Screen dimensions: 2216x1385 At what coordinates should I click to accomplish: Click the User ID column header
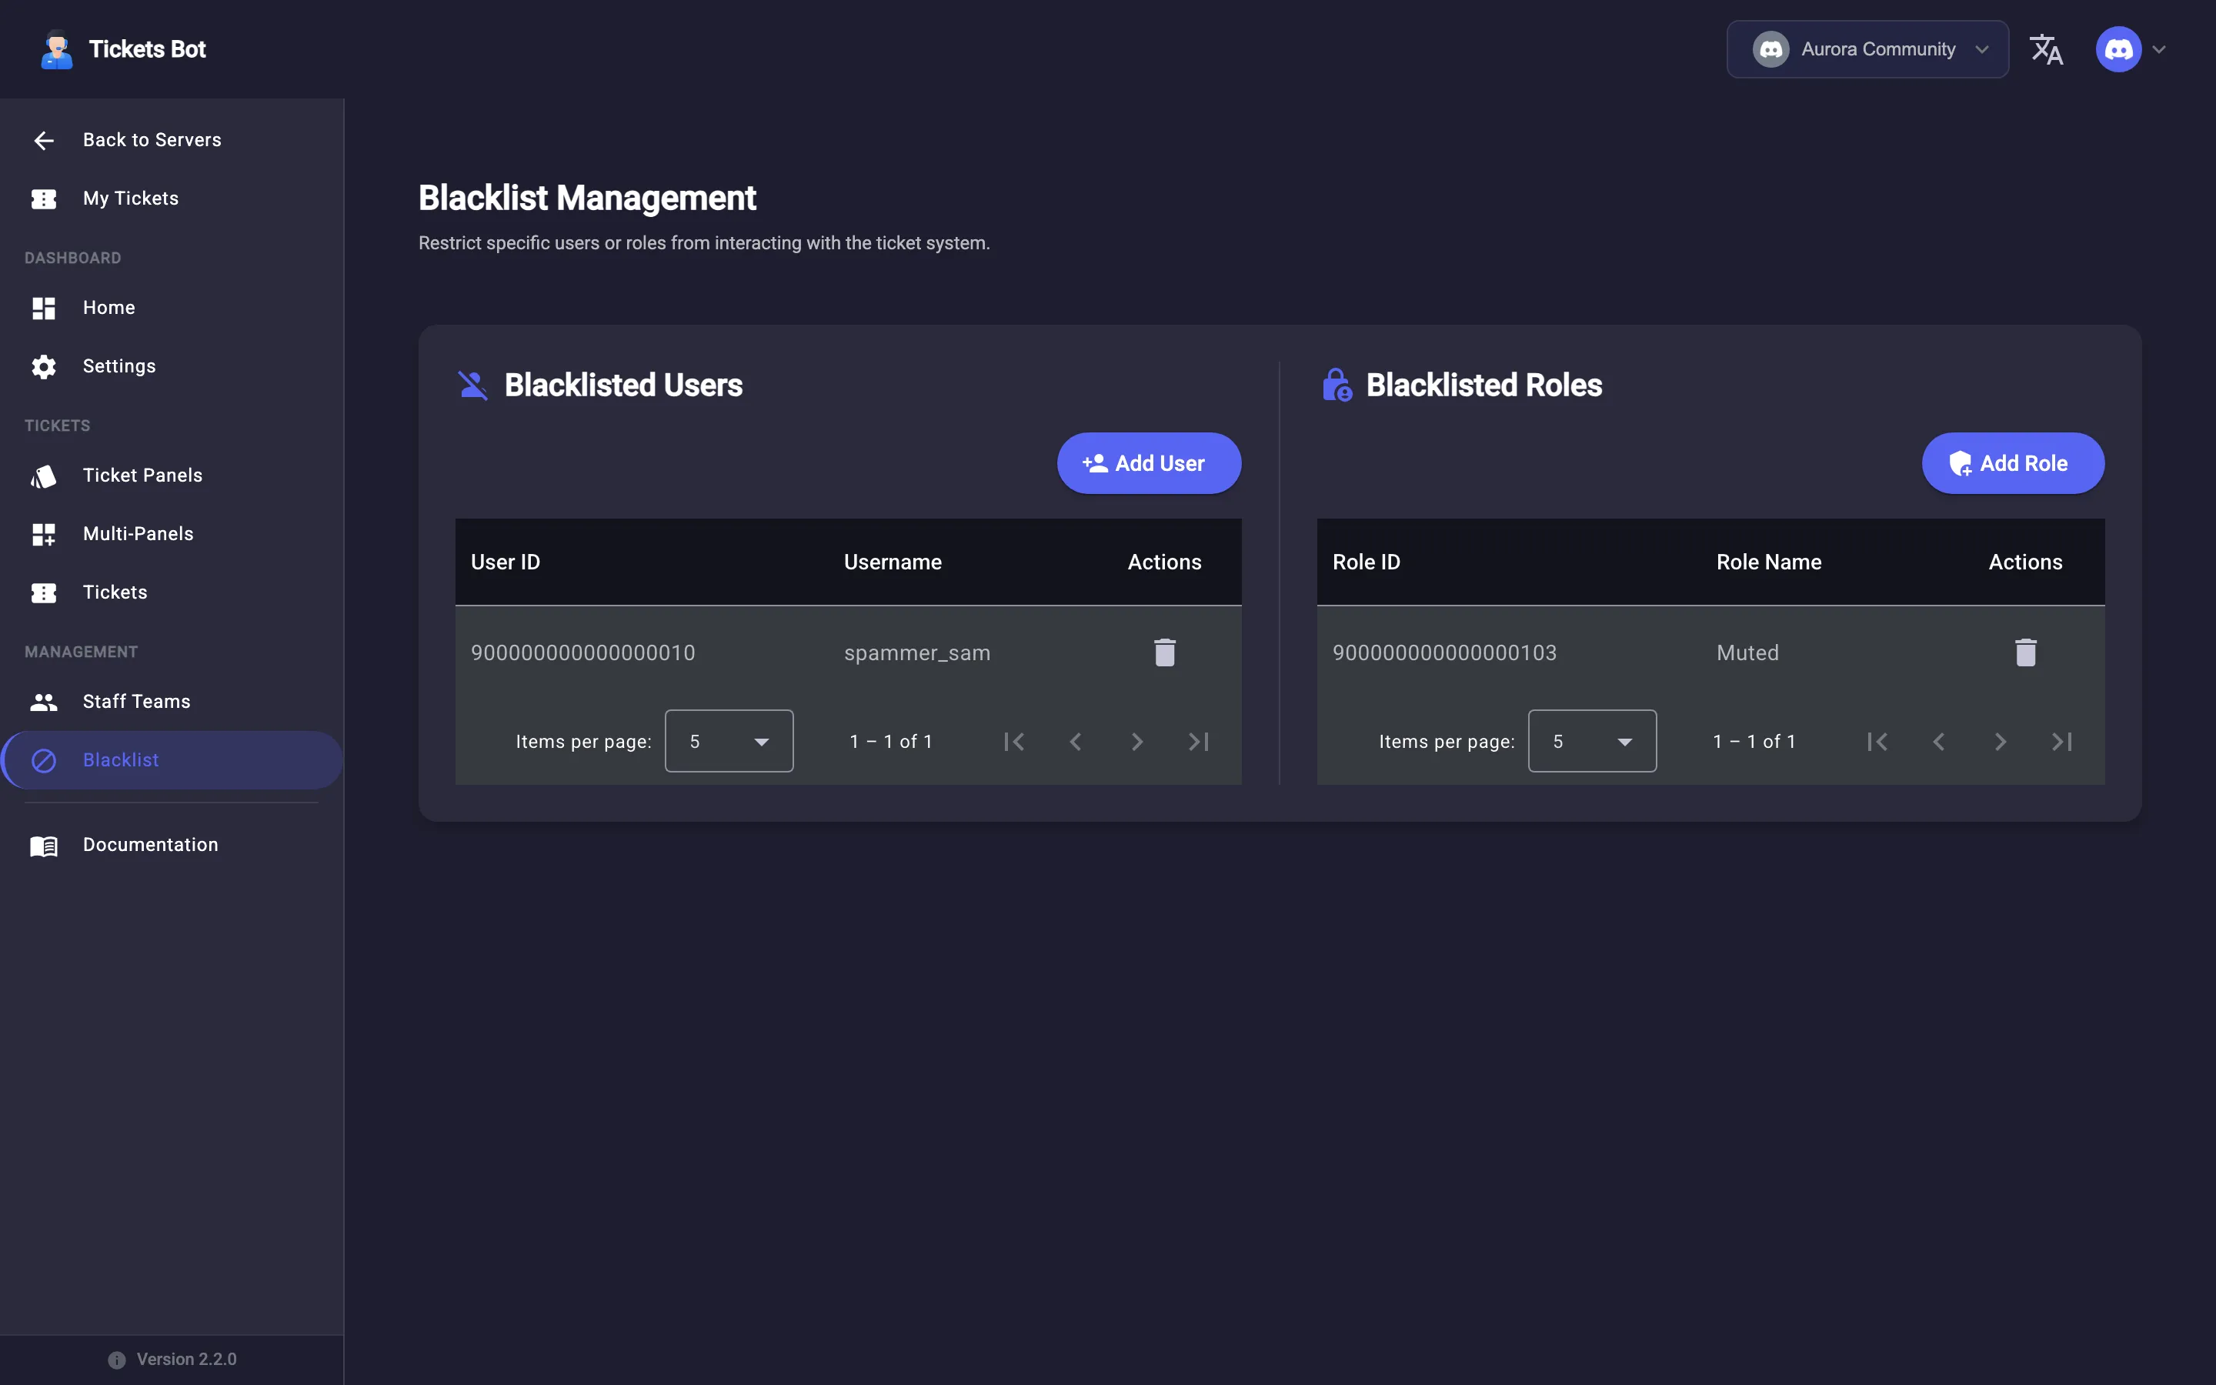(x=506, y=562)
